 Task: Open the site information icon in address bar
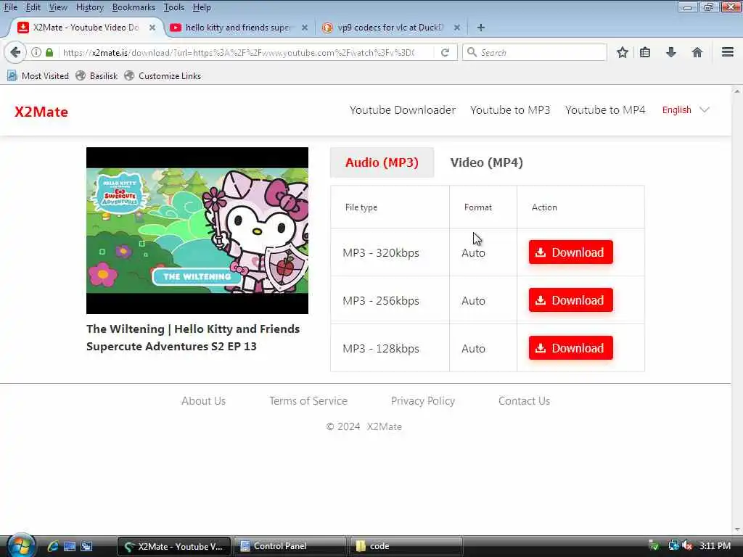[x=36, y=52]
